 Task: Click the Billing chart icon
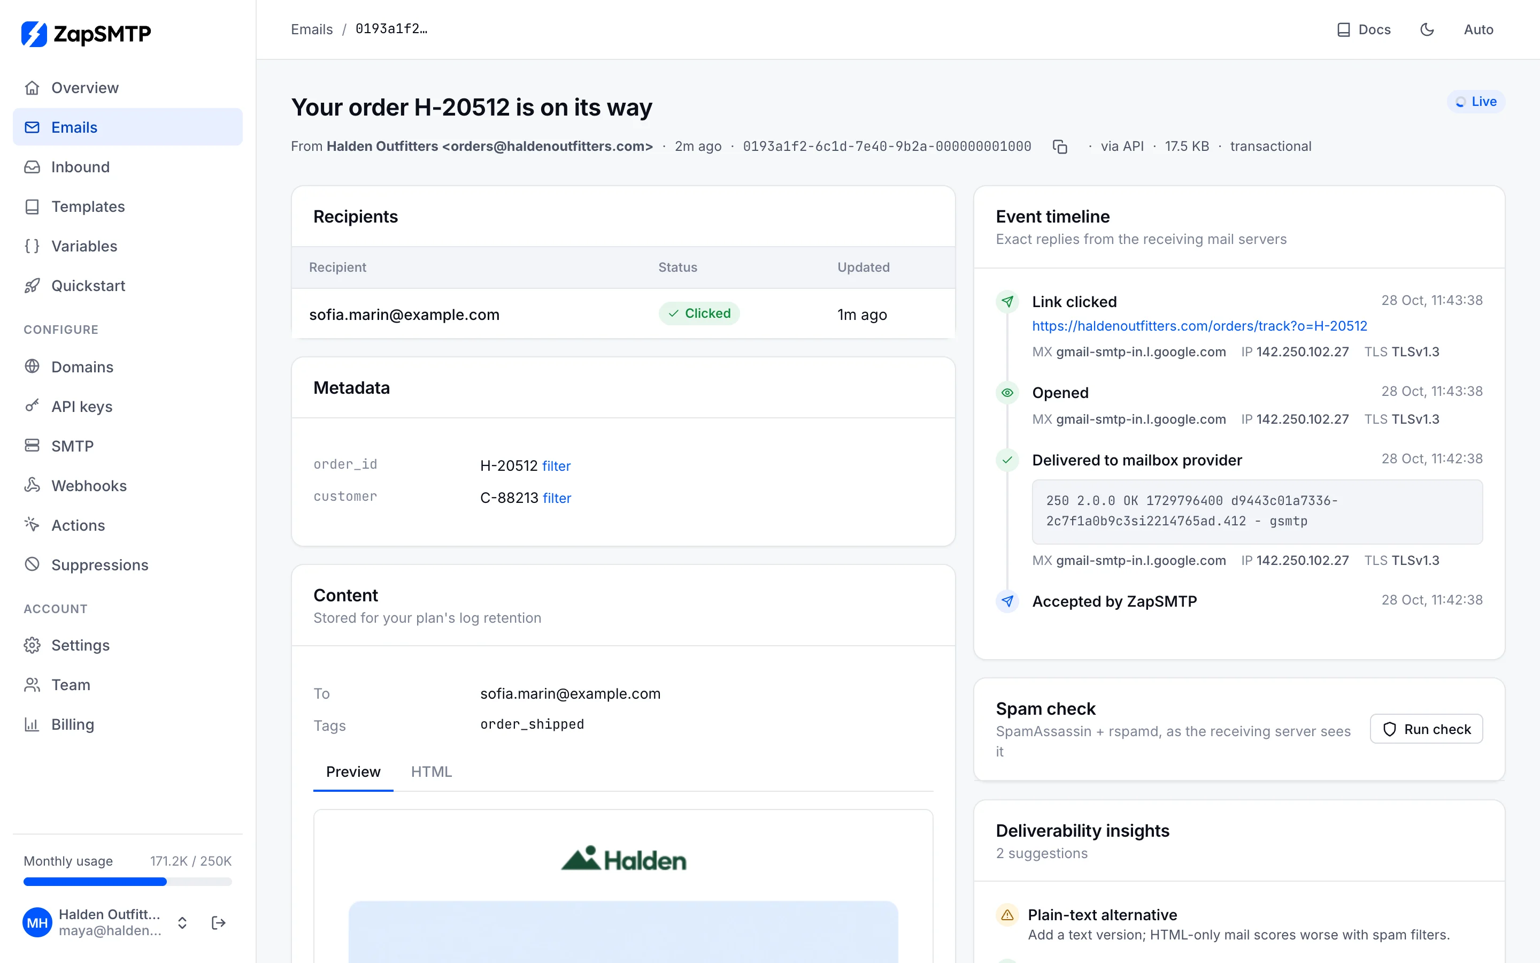pos(32,724)
